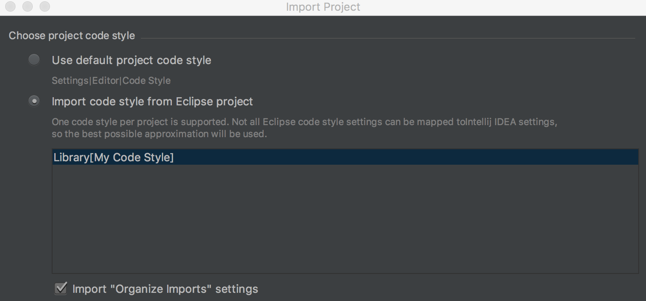Click 'One code style per project' description text
The height and width of the screenshot is (301, 646).
pyautogui.click(x=304, y=128)
